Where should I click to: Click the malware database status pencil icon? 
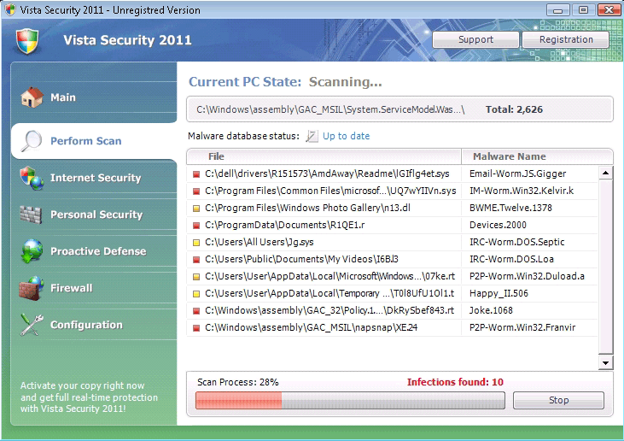312,136
